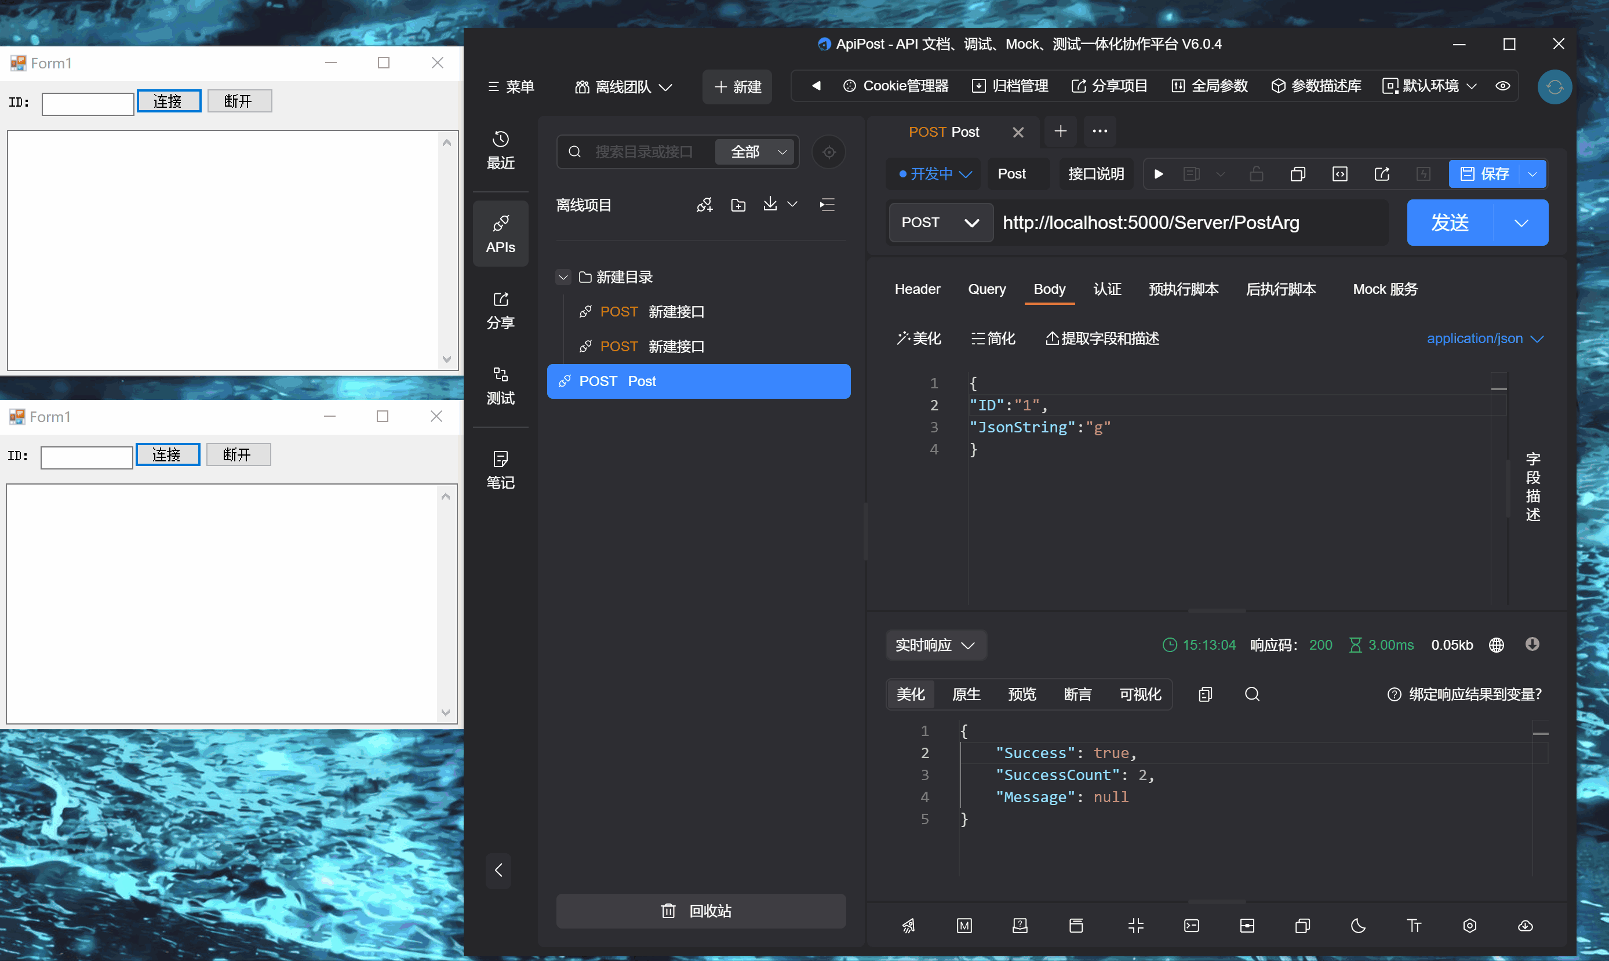
Task: Select the 原生 response tab
Action: [x=966, y=694]
